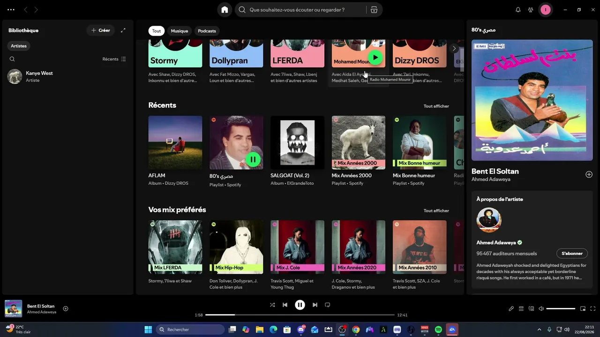Image resolution: width=600 pixels, height=337 pixels.
Task: Adjust the volume slider
Action: (561, 308)
